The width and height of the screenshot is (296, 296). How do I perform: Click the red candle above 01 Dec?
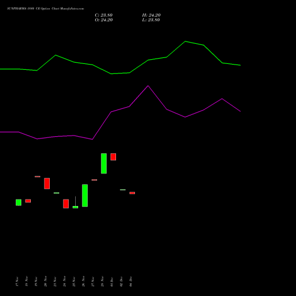113,157
